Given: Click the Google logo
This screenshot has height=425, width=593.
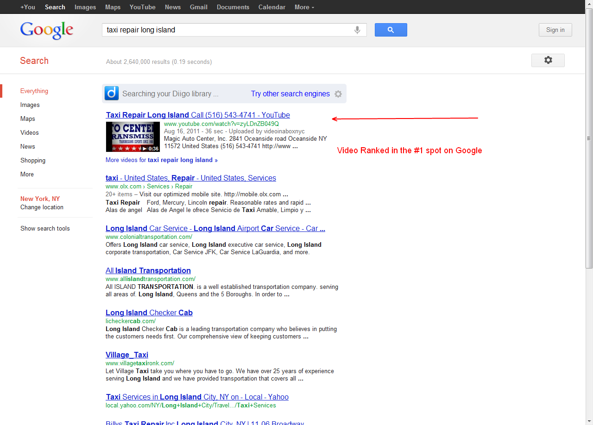Looking at the screenshot, I should pos(47,31).
